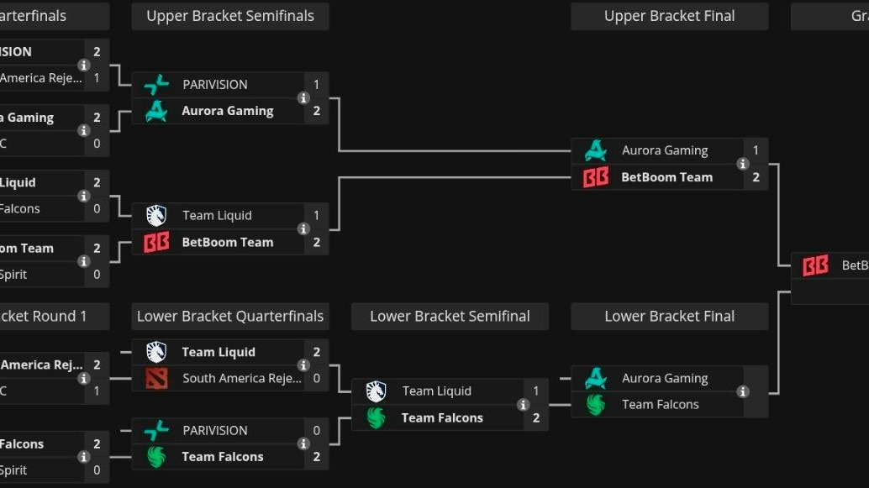Select the Upper Bracket Final header
Image resolution: width=869 pixels, height=488 pixels.
click(x=669, y=16)
